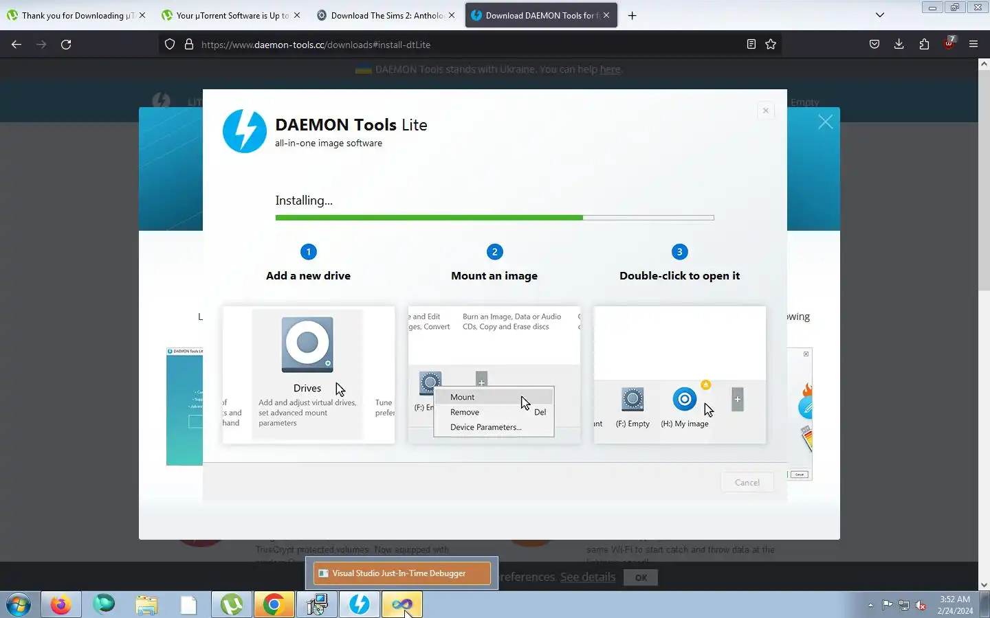Image resolution: width=990 pixels, height=618 pixels.
Task: Close the DAEMON Tools installer dialog
Action: [765, 111]
